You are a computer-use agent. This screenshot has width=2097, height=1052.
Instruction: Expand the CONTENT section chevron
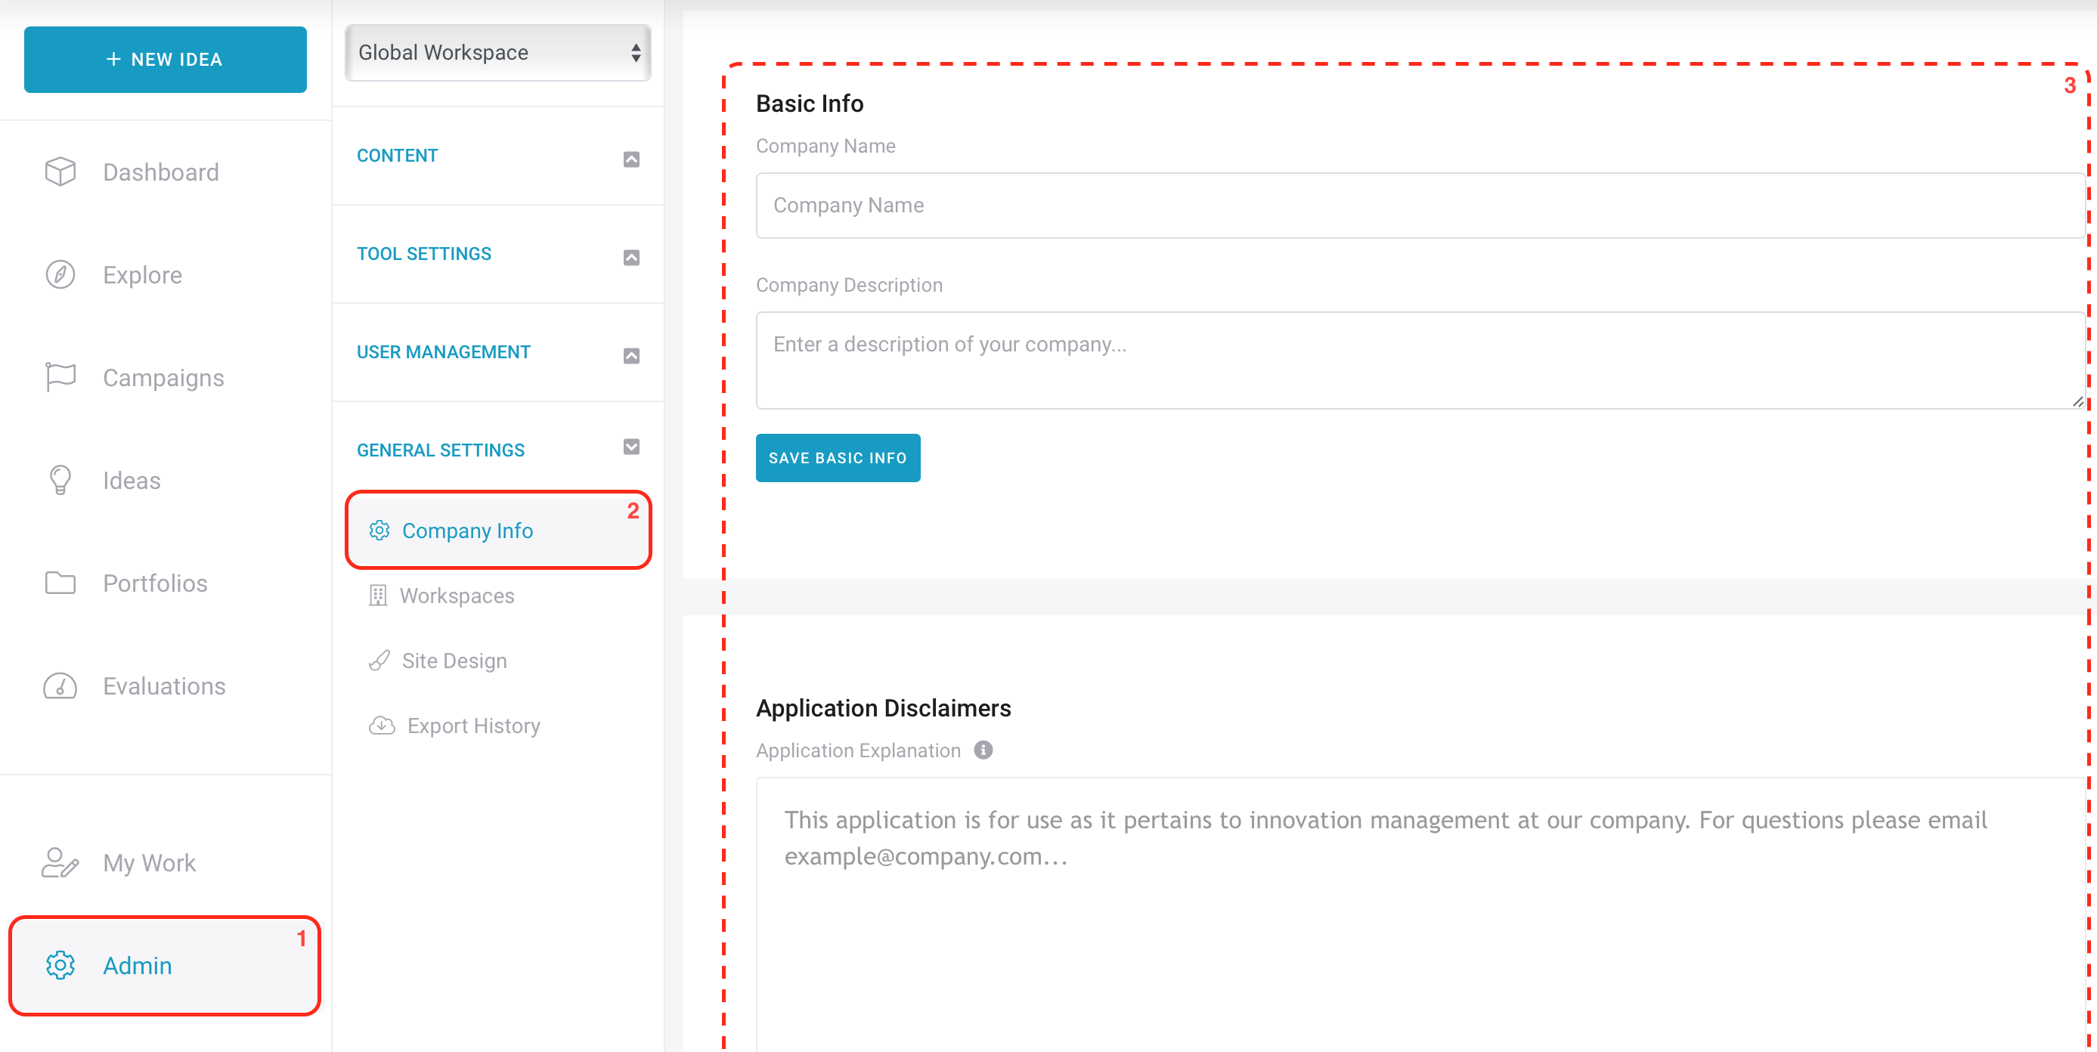(x=631, y=159)
